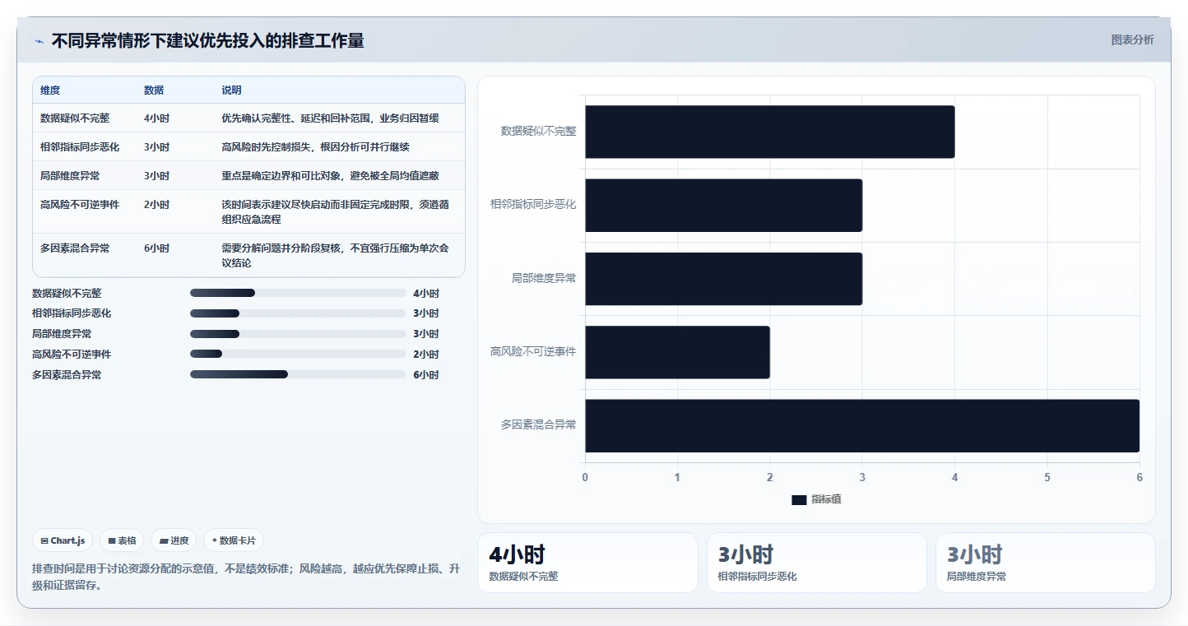Viewport: 1188px width, 626px height.
Task: Click the 相邻指标同步恶化 progress bar
Action: tap(298, 313)
